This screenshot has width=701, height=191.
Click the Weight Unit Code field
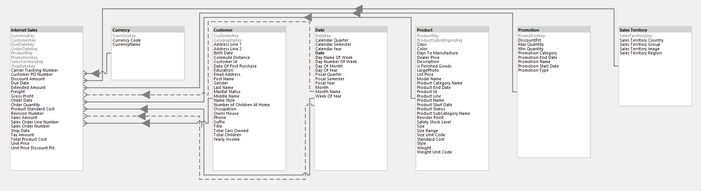click(434, 152)
